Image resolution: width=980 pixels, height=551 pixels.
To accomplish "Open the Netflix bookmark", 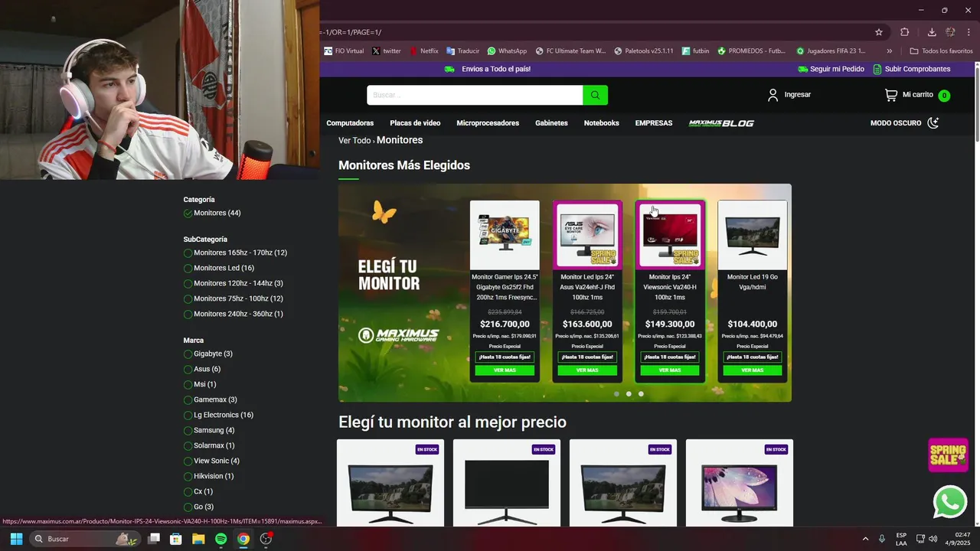I will (424, 51).
